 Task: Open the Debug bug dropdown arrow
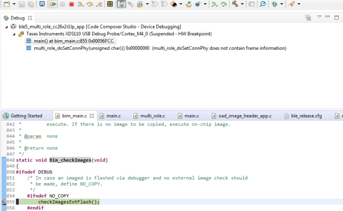(282, 4)
